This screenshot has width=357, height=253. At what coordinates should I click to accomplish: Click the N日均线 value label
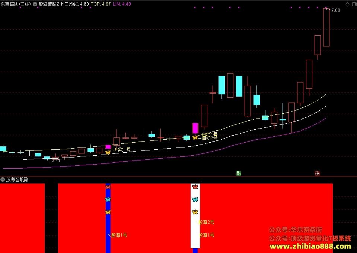75,4
